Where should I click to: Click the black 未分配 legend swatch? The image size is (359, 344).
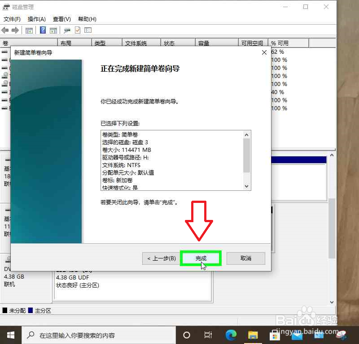pos(5,310)
